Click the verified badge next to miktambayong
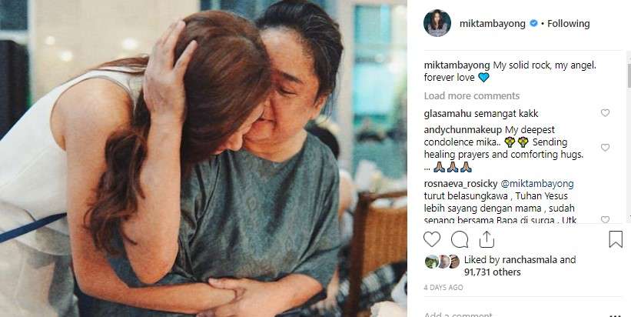The height and width of the screenshot is (317, 631). (533, 24)
